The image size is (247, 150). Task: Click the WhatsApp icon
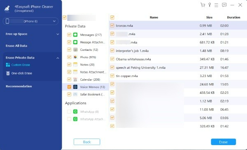[75, 111]
